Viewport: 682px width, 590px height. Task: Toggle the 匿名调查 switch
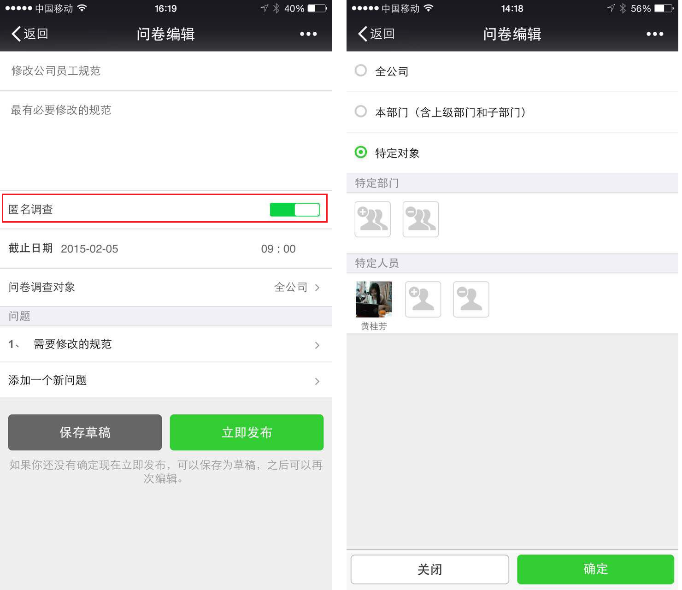[x=294, y=209]
